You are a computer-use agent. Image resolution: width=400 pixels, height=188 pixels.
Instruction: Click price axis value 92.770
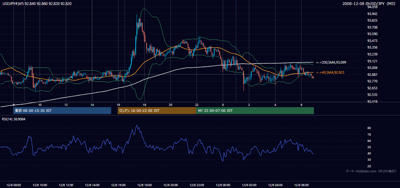point(372,81)
